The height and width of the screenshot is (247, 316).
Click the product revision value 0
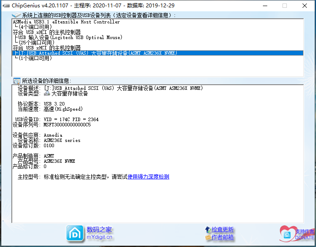45,166
